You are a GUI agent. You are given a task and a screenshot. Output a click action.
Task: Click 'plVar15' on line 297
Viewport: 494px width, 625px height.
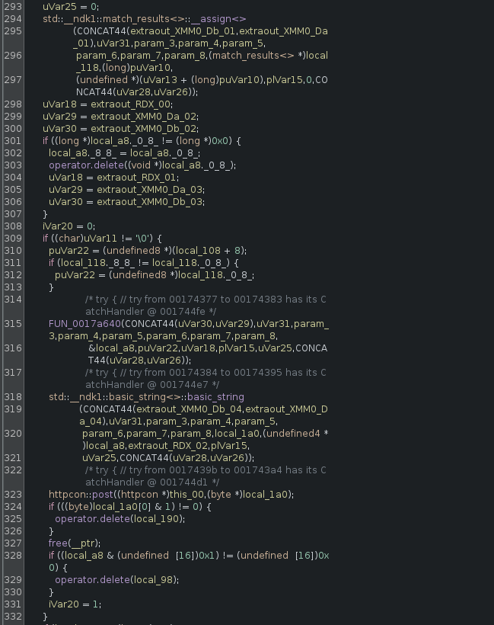click(x=284, y=80)
